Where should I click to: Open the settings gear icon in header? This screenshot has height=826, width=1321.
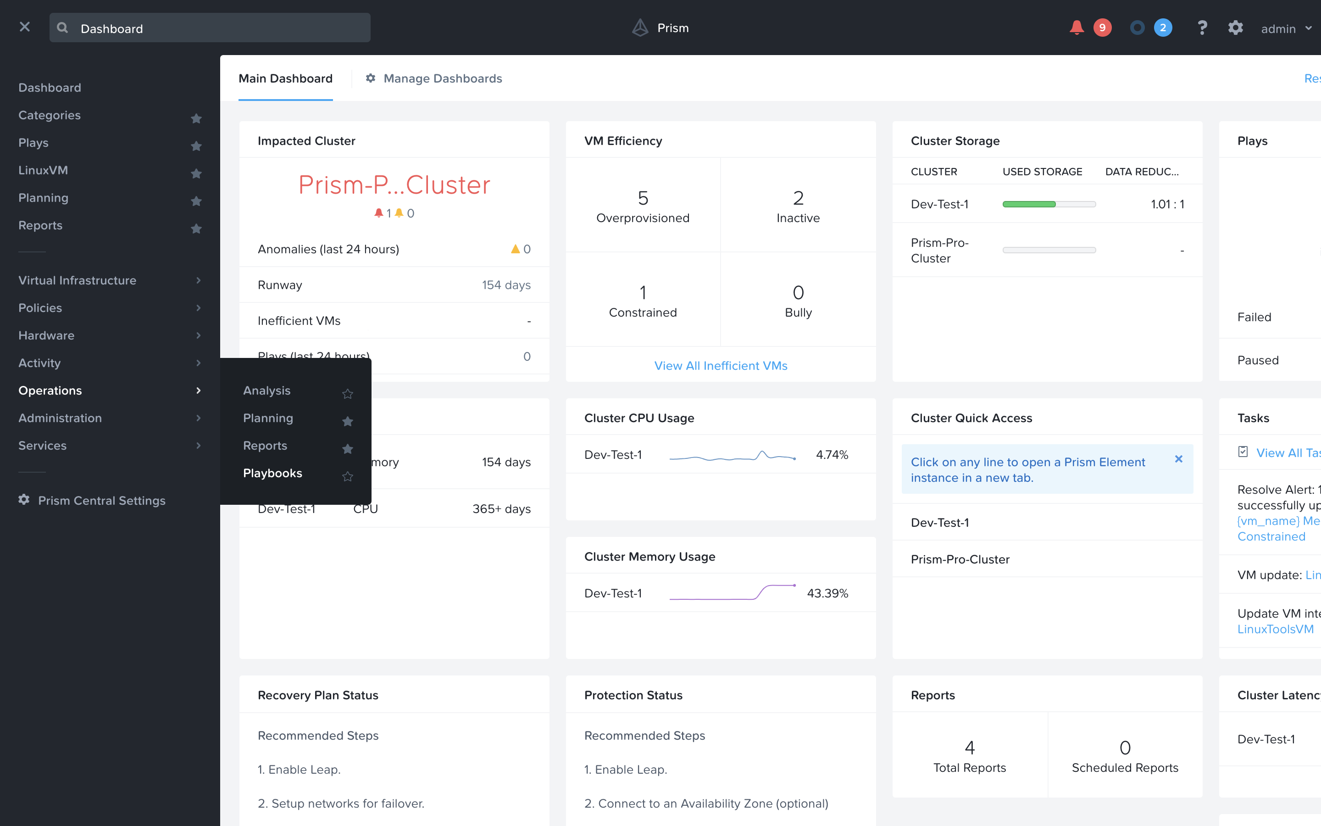click(x=1235, y=28)
